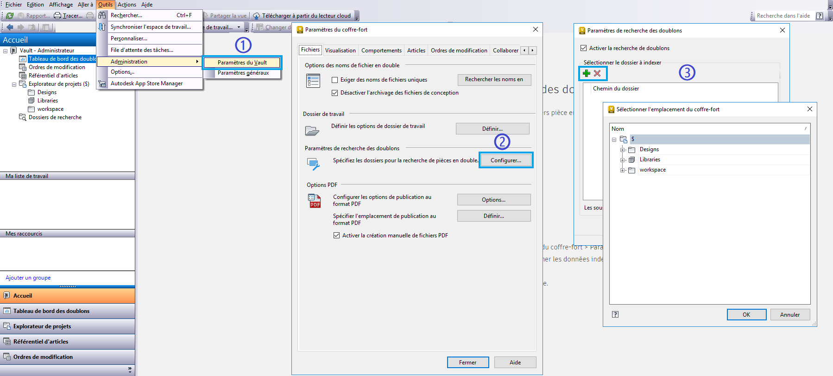The width and height of the screenshot is (833, 376).
Task: Select Ordres de modification in the bottom navigation
Action: 68,357
